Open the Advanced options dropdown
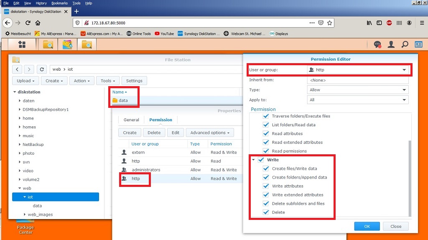The height and width of the screenshot is (240, 428). pyautogui.click(x=209, y=133)
